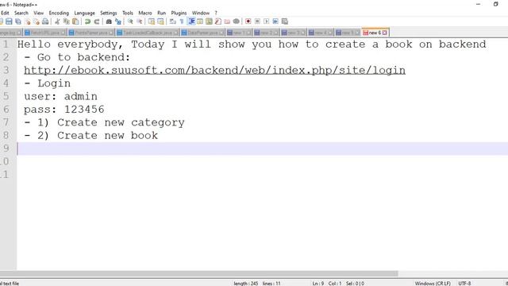This screenshot has height=286, width=508.
Task: Open the User Defined Language icon
Action: click(x=200, y=21)
